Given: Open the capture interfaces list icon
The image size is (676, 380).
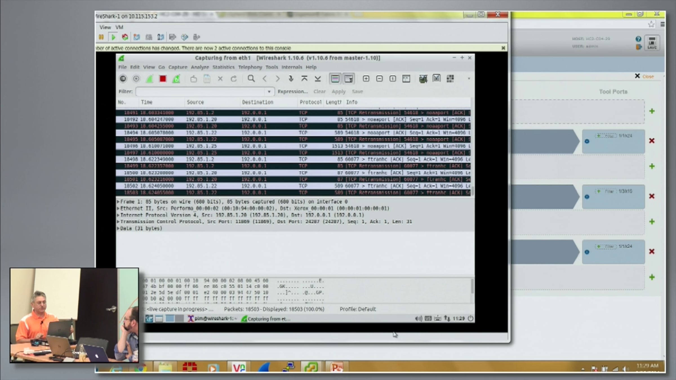Looking at the screenshot, I should pos(123,79).
